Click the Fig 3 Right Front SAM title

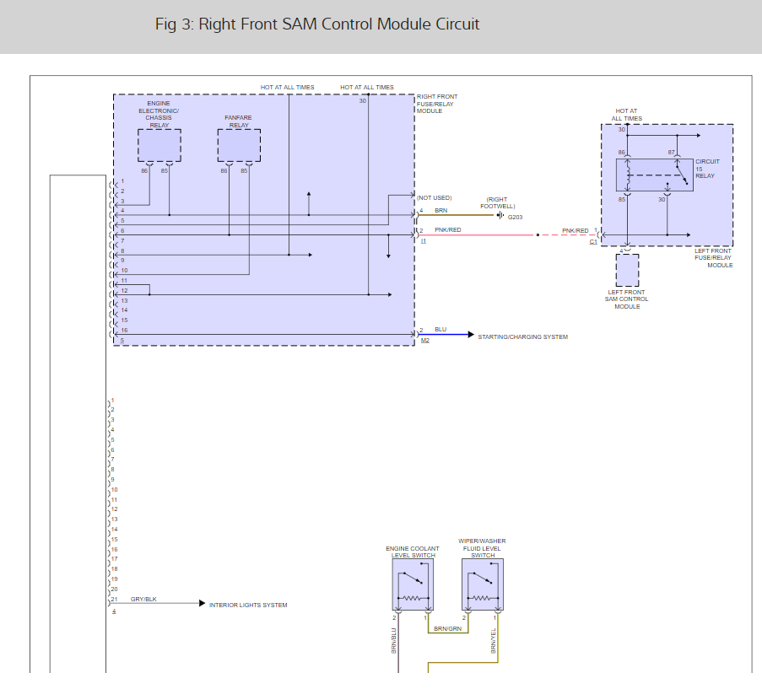(316, 24)
